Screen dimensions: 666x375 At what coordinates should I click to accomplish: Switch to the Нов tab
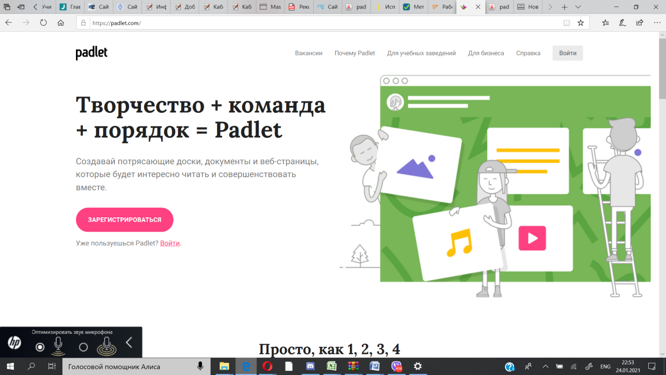pyautogui.click(x=528, y=7)
